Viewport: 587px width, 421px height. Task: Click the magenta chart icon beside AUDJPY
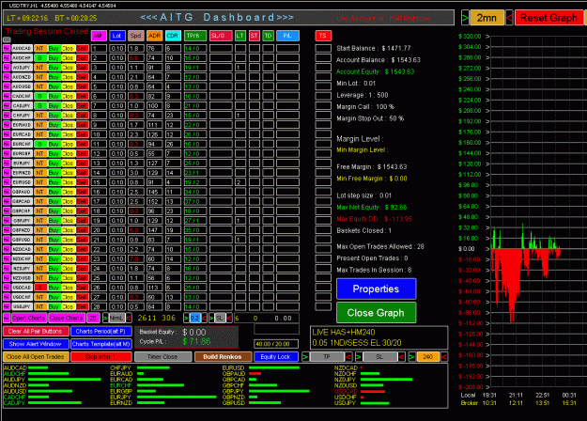point(7,68)
